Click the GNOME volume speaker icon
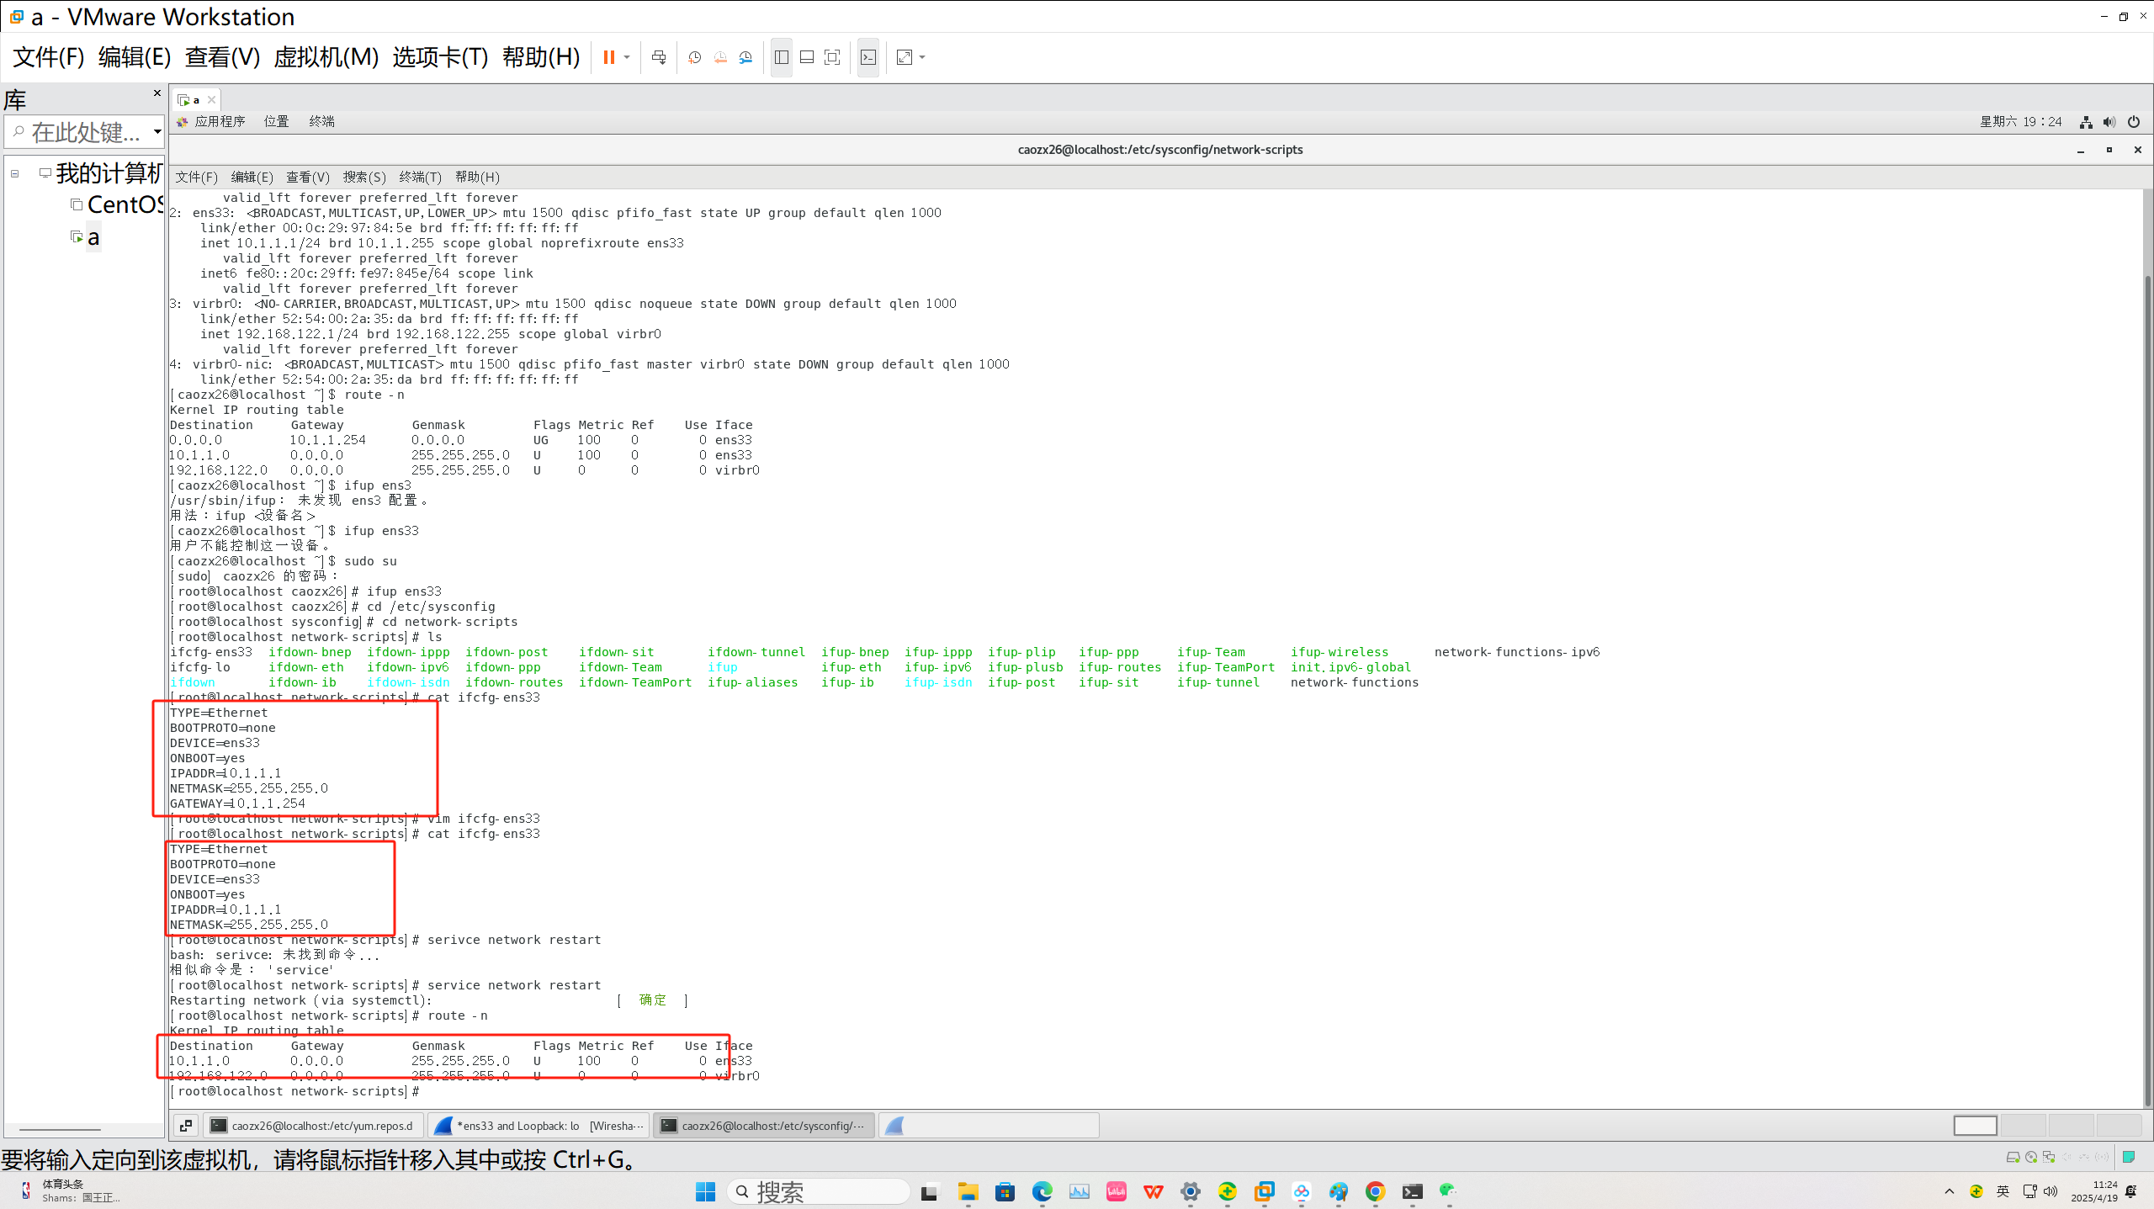The height and width of the screenshot is (1209, 2154). pyautogui.click(x=2109, y=122)
